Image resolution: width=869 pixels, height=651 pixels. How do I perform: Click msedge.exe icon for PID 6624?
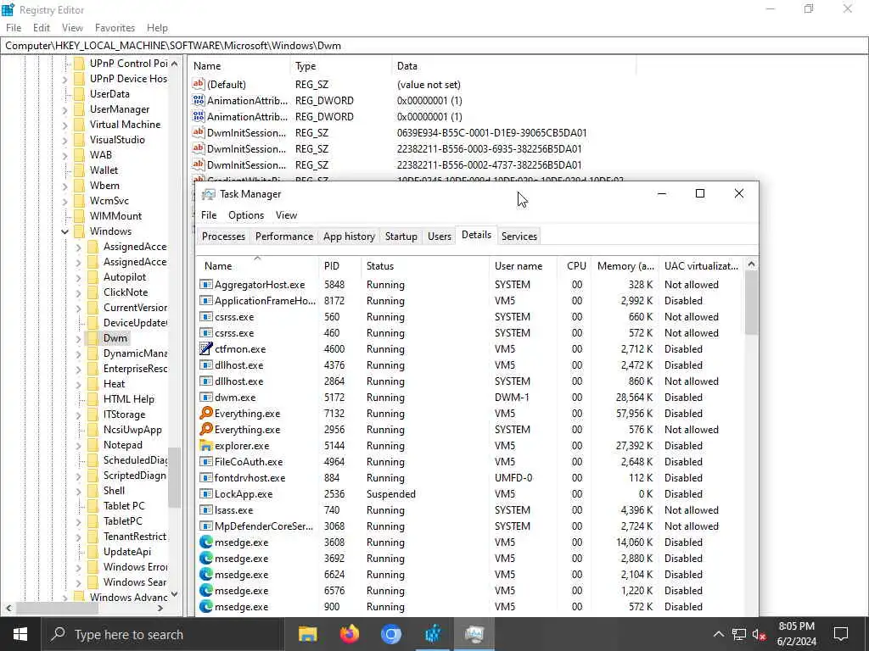(206, 575)
